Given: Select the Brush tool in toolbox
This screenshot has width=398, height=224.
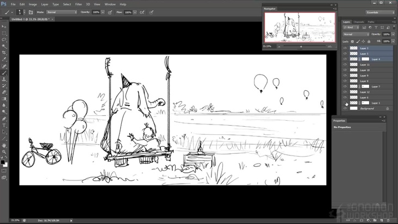Looking at the screenshot, I should click(x=4, y=73).
